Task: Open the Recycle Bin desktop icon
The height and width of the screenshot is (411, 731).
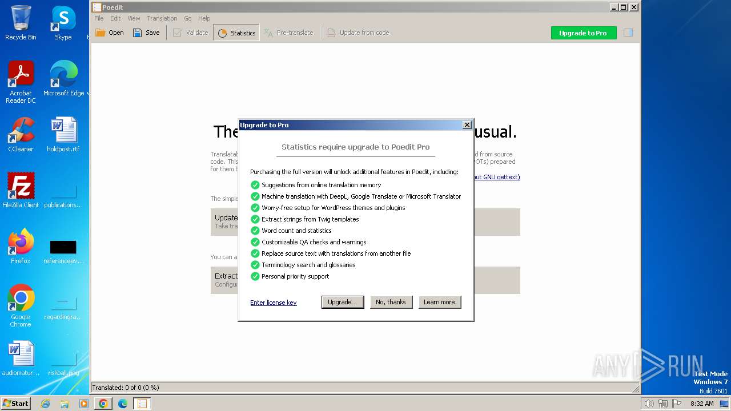Action: pos(21,23)
